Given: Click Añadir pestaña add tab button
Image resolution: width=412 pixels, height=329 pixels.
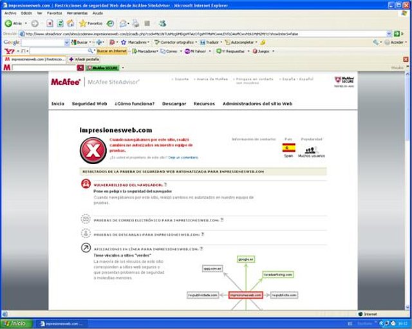Looking at the screenshot, I should point(84,59).
